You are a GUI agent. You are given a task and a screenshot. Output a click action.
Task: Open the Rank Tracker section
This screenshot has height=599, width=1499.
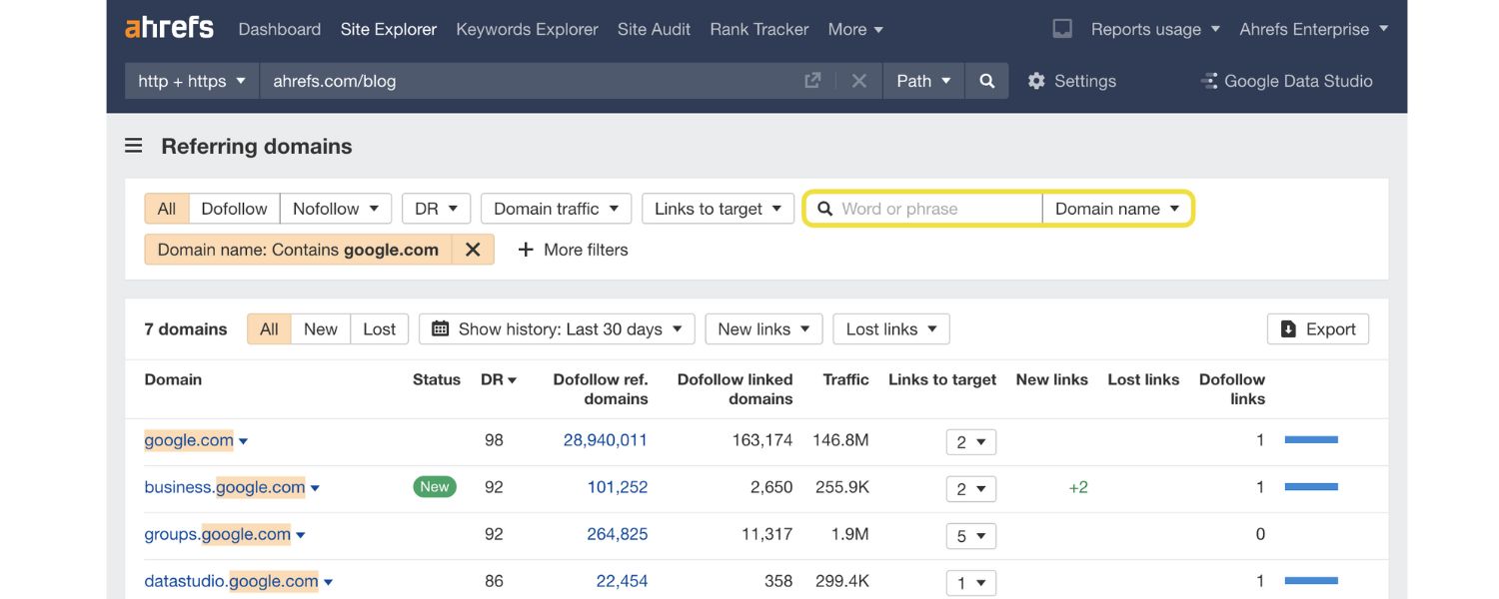click(758, 29)
